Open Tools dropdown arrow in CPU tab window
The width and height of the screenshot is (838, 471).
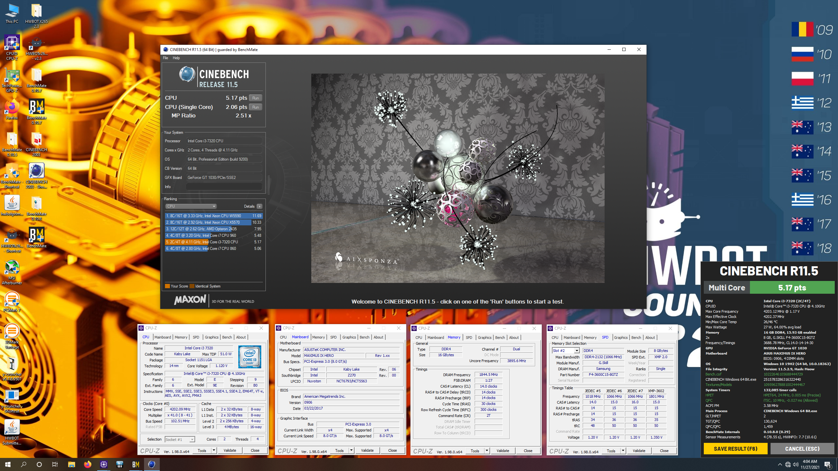coord(214,450)
